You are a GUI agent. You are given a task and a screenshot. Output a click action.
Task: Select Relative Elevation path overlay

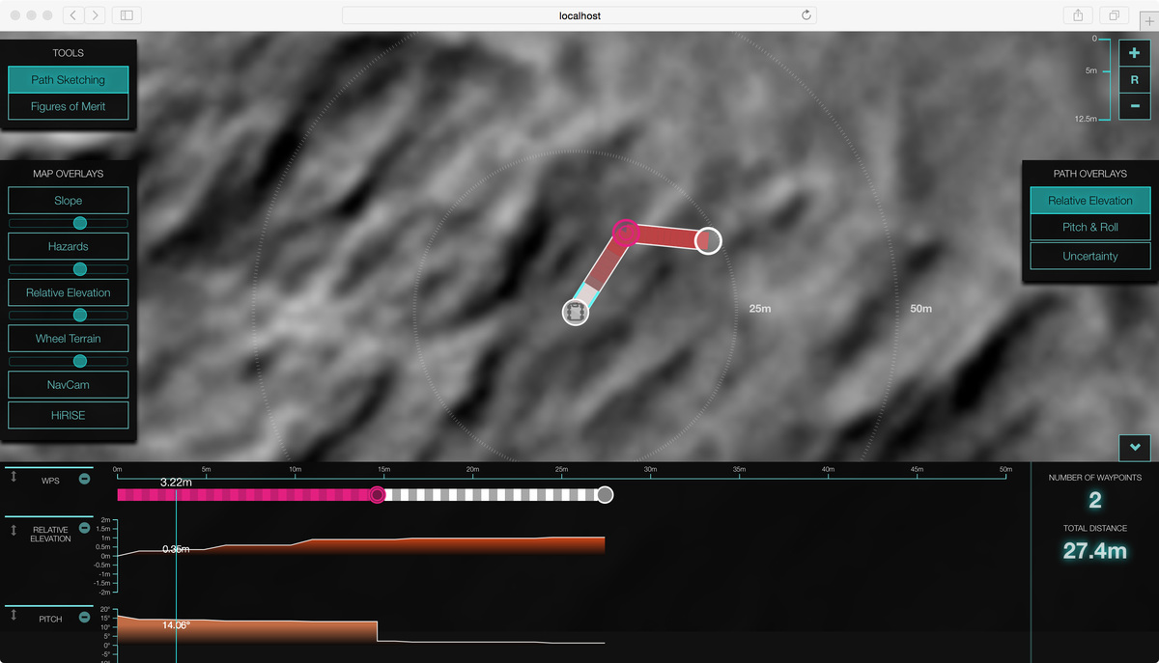pyautogui.click(x=1090, y=201)
